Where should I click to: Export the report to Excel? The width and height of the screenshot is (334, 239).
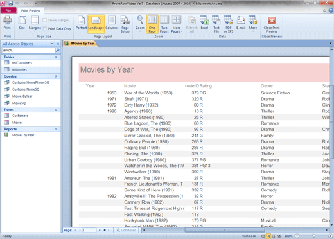coord(204,22)
